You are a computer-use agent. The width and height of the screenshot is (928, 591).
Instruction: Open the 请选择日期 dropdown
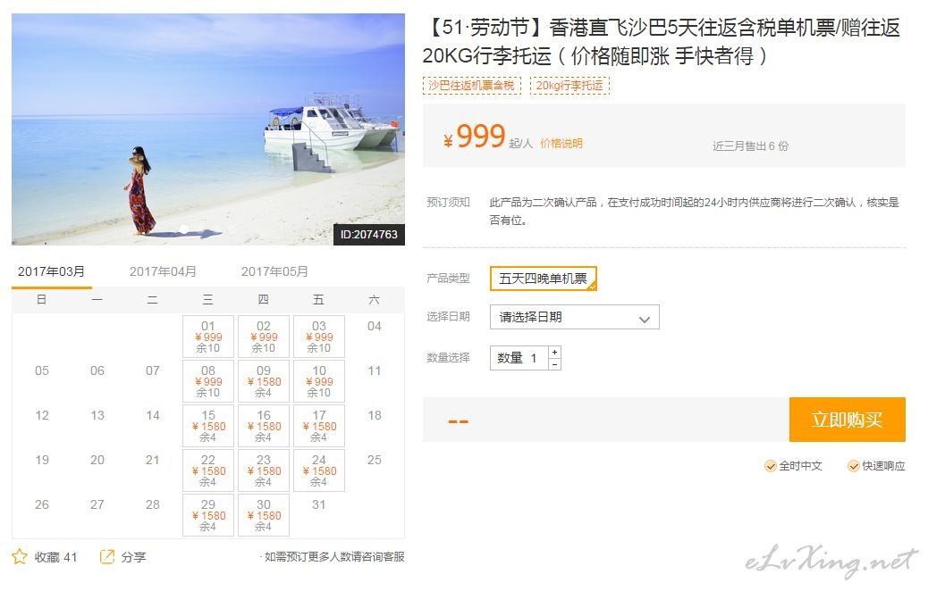click(575, 317)
